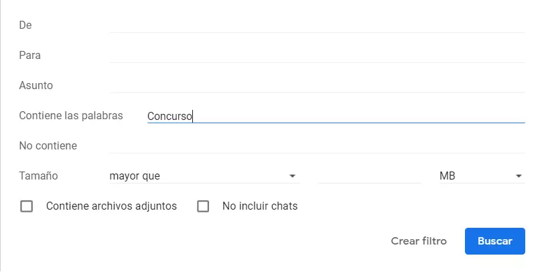
Task: Click the empty size value field
Action: (x=369, y=176)
